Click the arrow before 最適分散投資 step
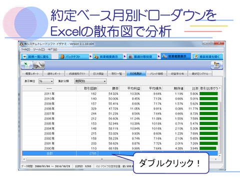 click(125, 56)
